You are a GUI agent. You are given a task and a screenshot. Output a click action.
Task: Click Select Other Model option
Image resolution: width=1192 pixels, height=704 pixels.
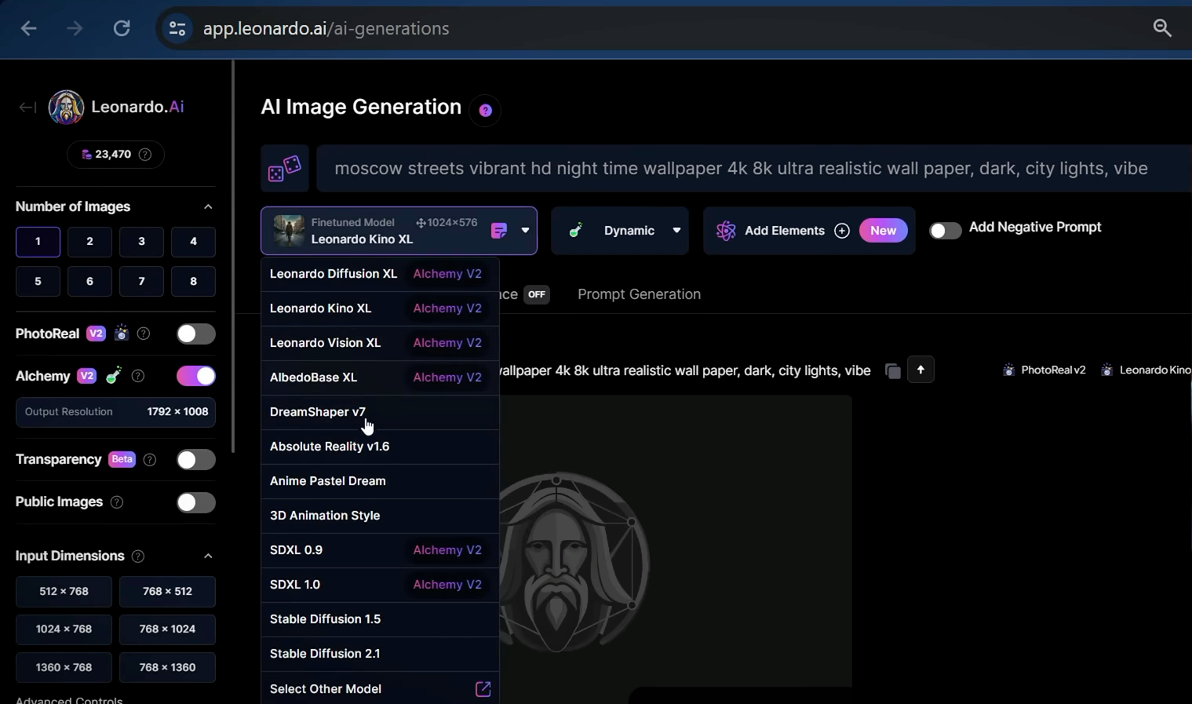380,689
